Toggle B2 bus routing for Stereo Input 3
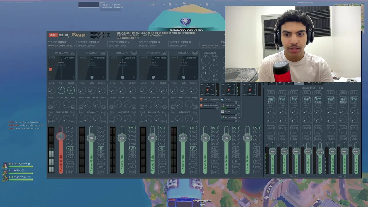 [132, 152]
